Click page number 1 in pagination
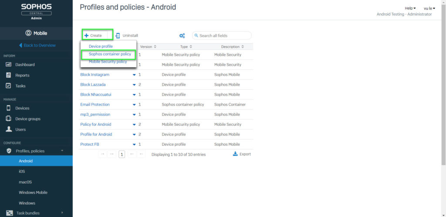This screenshot has height=217, width=446. click(122, 155)
